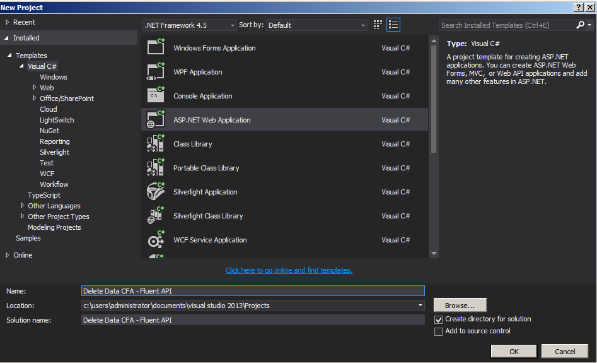597x363 pixels.
Task: Switch to small icons list view
Action: [393, 25]
